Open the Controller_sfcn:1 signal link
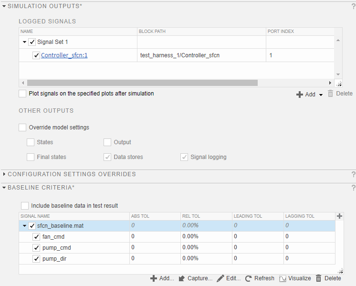 coord(64,55)
